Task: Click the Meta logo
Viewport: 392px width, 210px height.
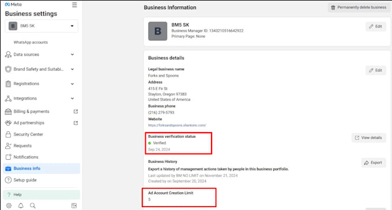Action: point(13,5)
